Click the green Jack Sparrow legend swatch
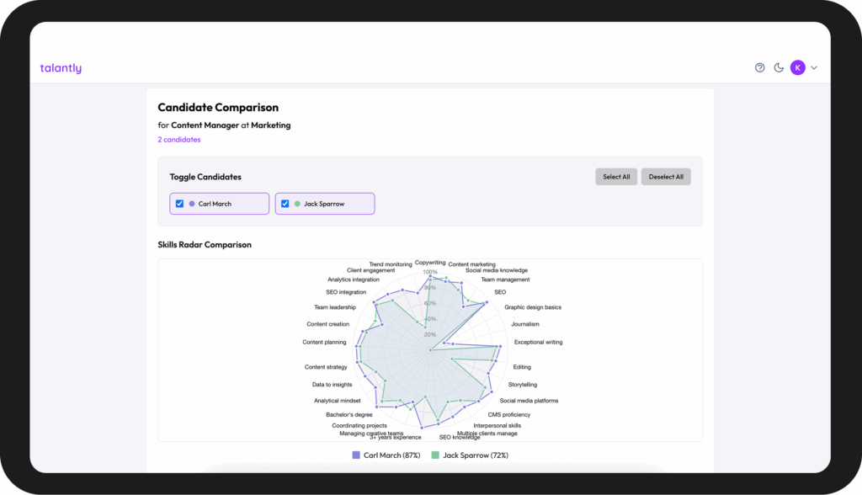The height and width of the screenshot is (495, 862). (435, 455)
